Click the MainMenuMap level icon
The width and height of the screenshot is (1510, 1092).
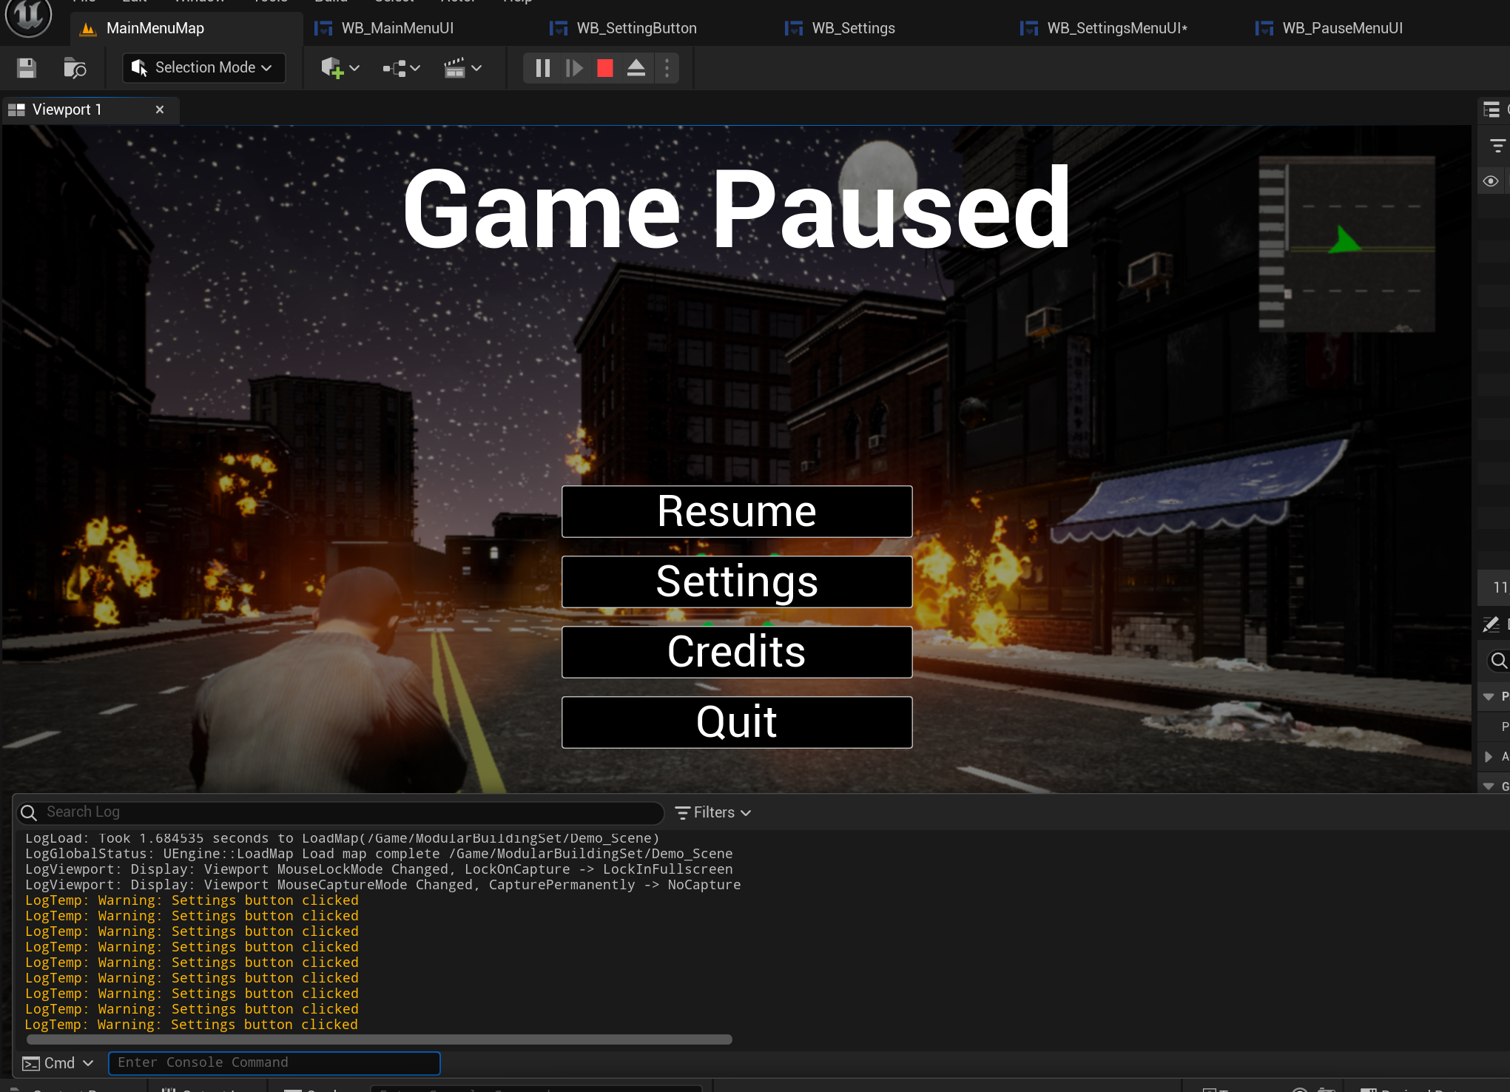coord(89,29)
